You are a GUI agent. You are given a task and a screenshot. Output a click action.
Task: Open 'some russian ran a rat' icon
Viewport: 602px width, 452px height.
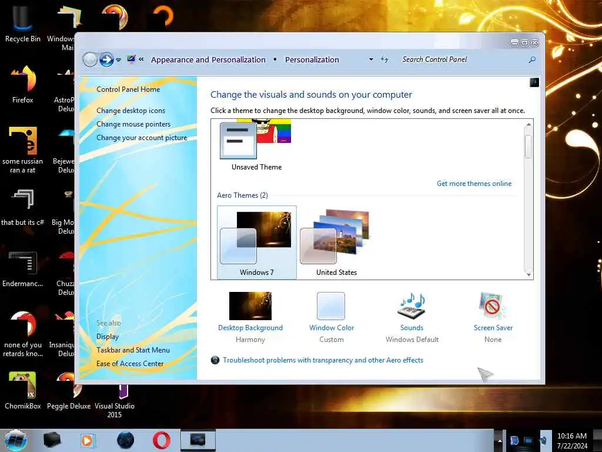click(x=22, y=150)
